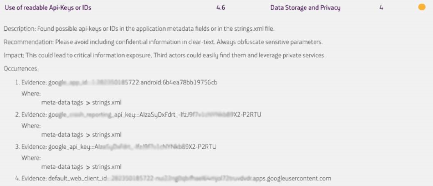Click the standalone 4 beside the orange dot
This screenshot has width=433, height=186.
point(381,8)
